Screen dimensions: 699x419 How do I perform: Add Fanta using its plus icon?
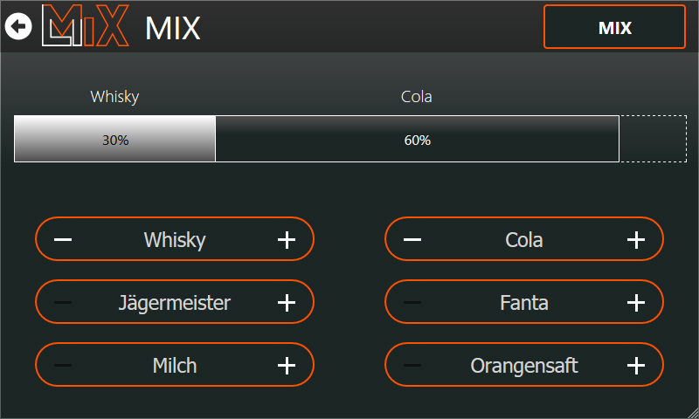(x=636, y=303)
